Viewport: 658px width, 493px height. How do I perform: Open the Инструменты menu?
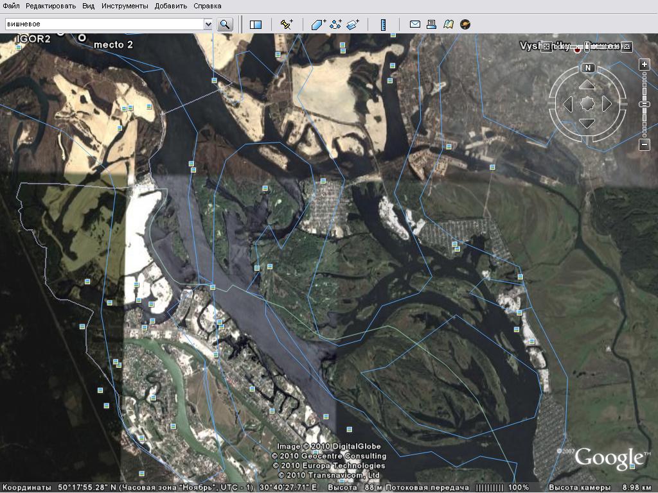pyautogui.click(x=123, y=6)
